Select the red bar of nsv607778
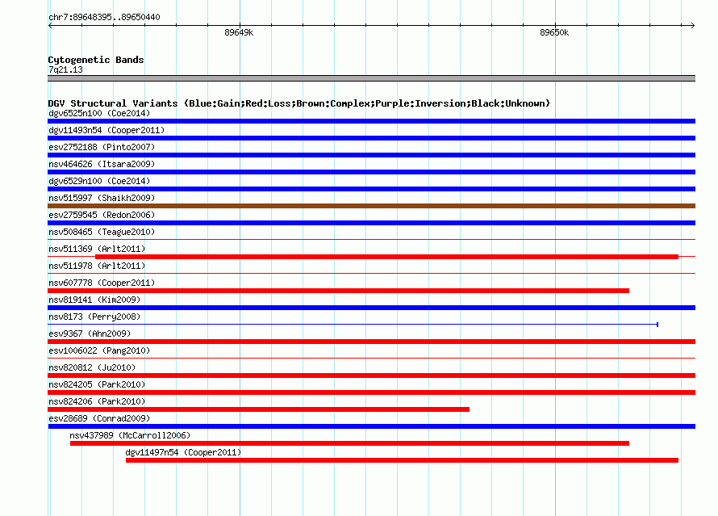718x516 pixels. pos(338,291)
